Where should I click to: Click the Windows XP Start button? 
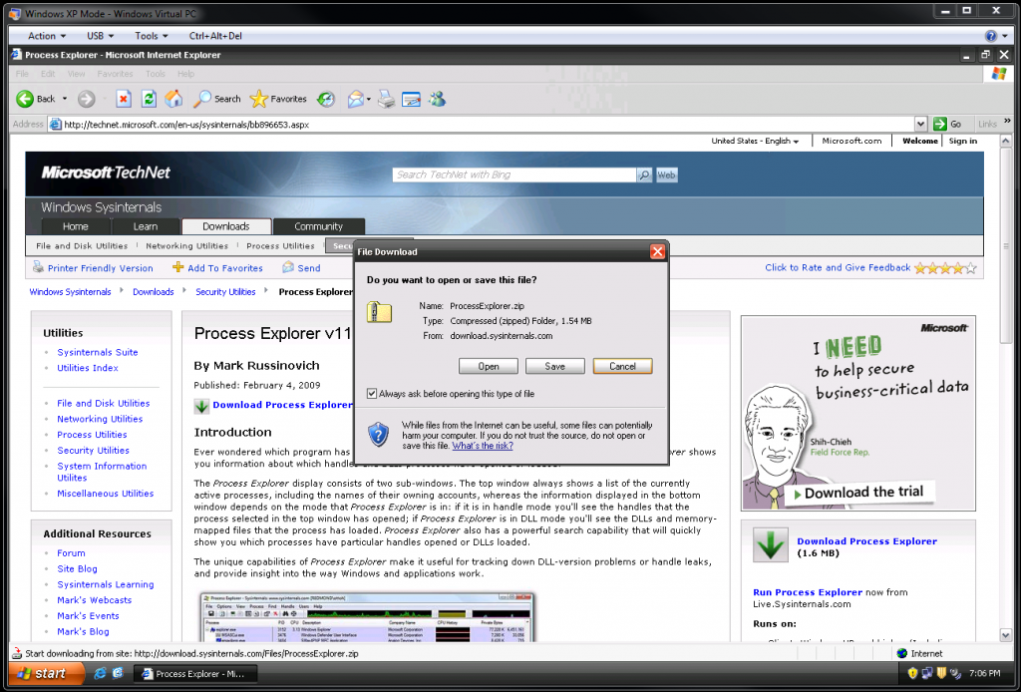point(41,674)
